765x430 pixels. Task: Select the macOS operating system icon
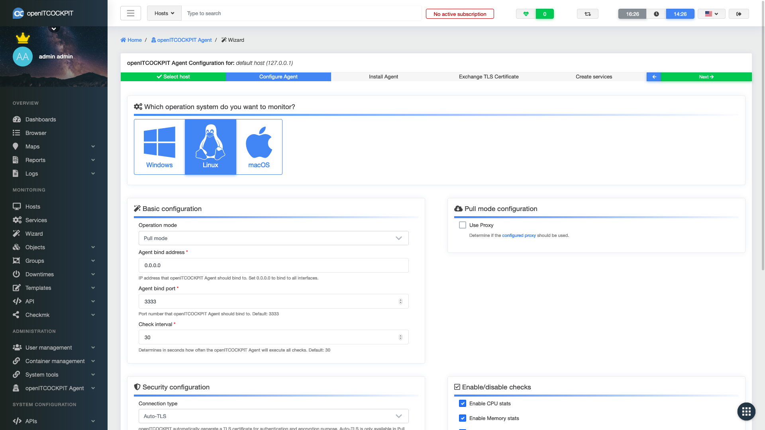[x=259, y=147]
